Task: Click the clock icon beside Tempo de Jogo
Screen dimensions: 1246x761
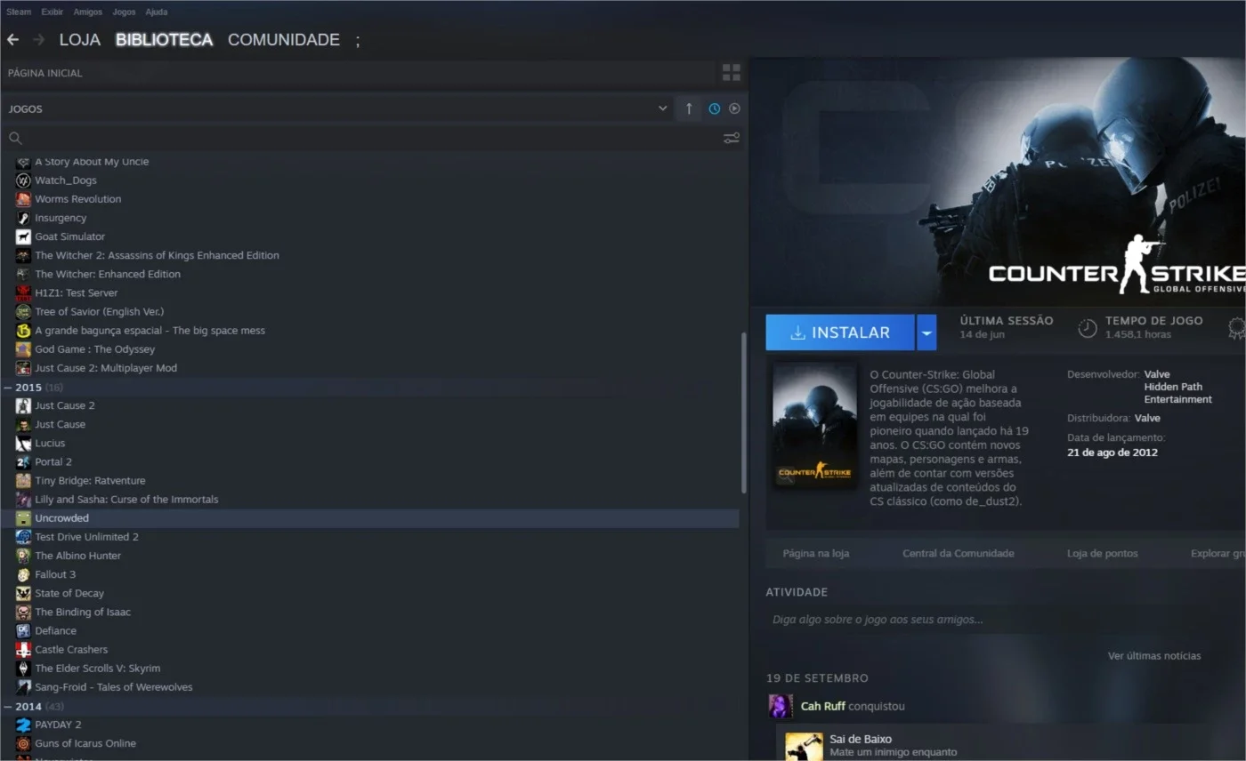Action: (1088, 328)
